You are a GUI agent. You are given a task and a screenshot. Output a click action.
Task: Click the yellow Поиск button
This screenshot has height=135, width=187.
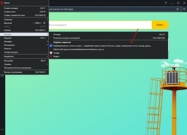pos(160,25)
